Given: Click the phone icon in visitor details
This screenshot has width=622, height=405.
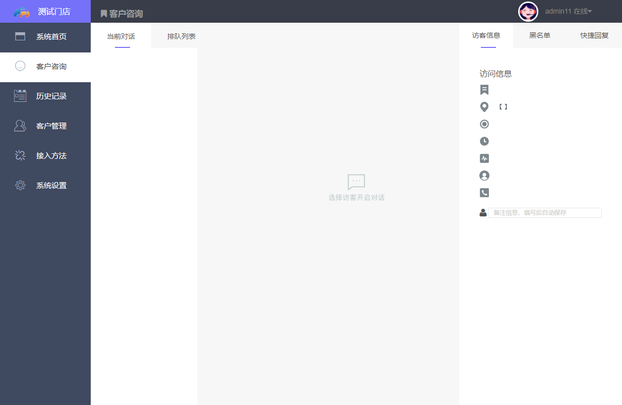Looking at the screenshot, I should coord(484,192).
